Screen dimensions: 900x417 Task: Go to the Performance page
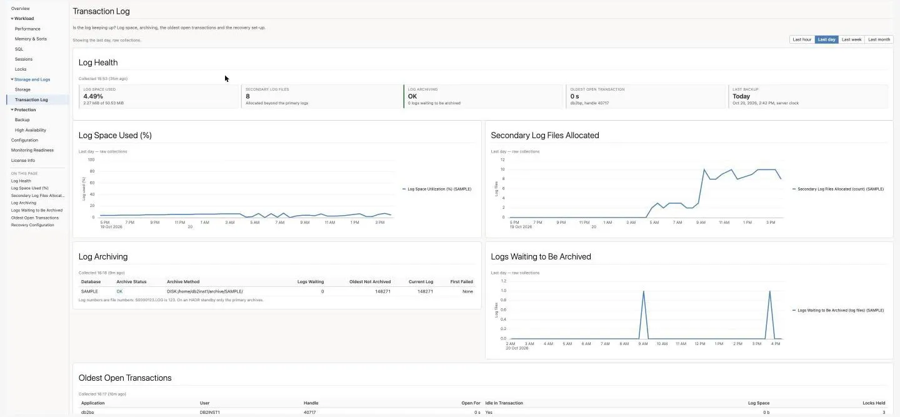pyautogui.click(x=27, y=29)
